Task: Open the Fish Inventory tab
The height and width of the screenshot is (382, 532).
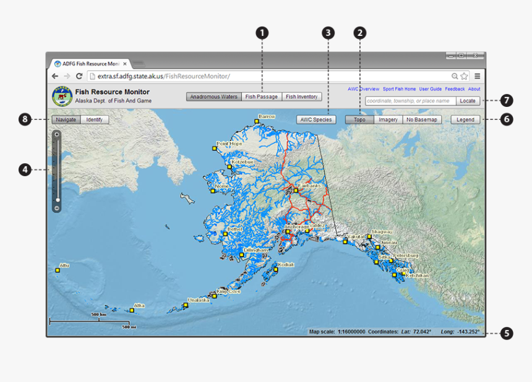Action: (x=301, y=96)
